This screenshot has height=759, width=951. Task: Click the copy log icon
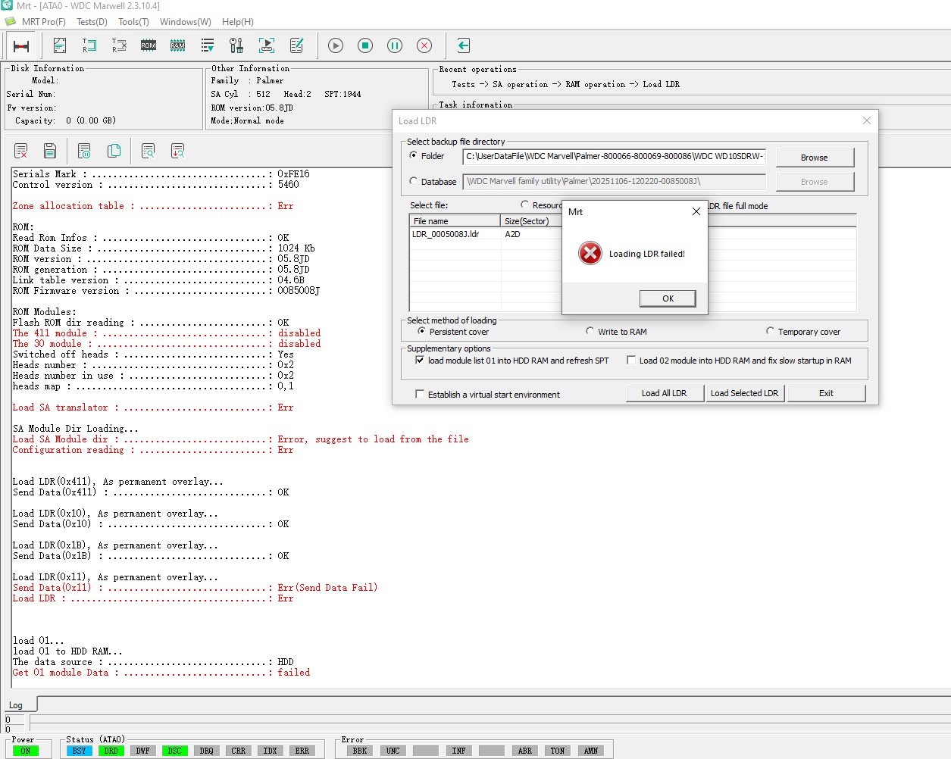tap(114, 151)
